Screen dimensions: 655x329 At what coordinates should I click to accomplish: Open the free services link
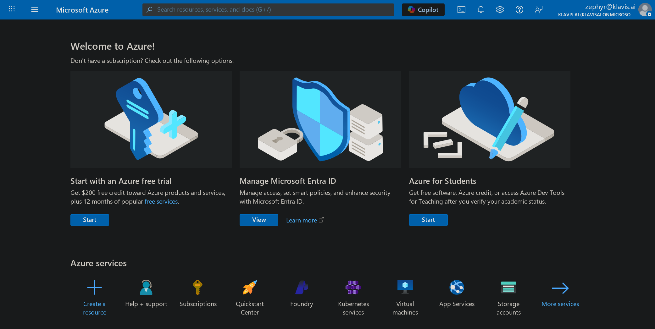pyautogui.click(x=161, y=201)
